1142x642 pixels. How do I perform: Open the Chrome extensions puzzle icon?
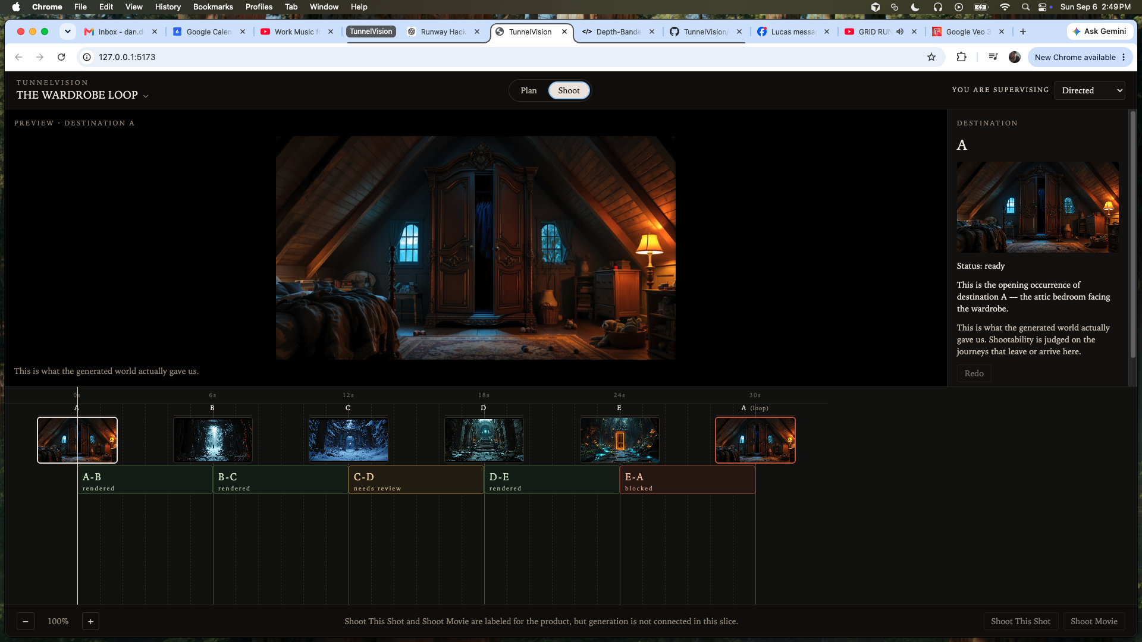[961, 57]
